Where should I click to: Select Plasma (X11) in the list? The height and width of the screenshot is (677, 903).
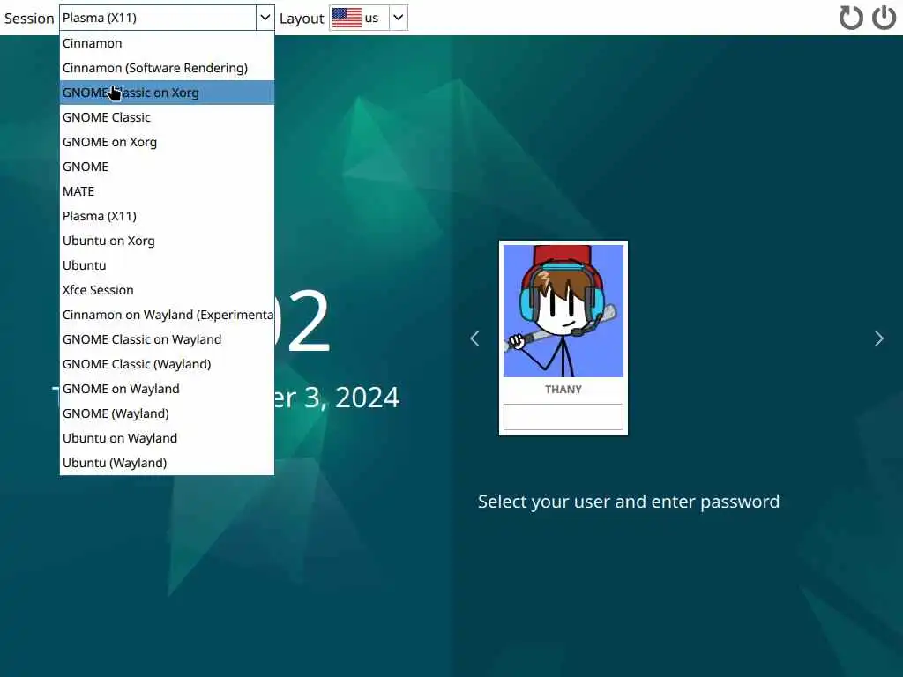click(x=167, y=216)
